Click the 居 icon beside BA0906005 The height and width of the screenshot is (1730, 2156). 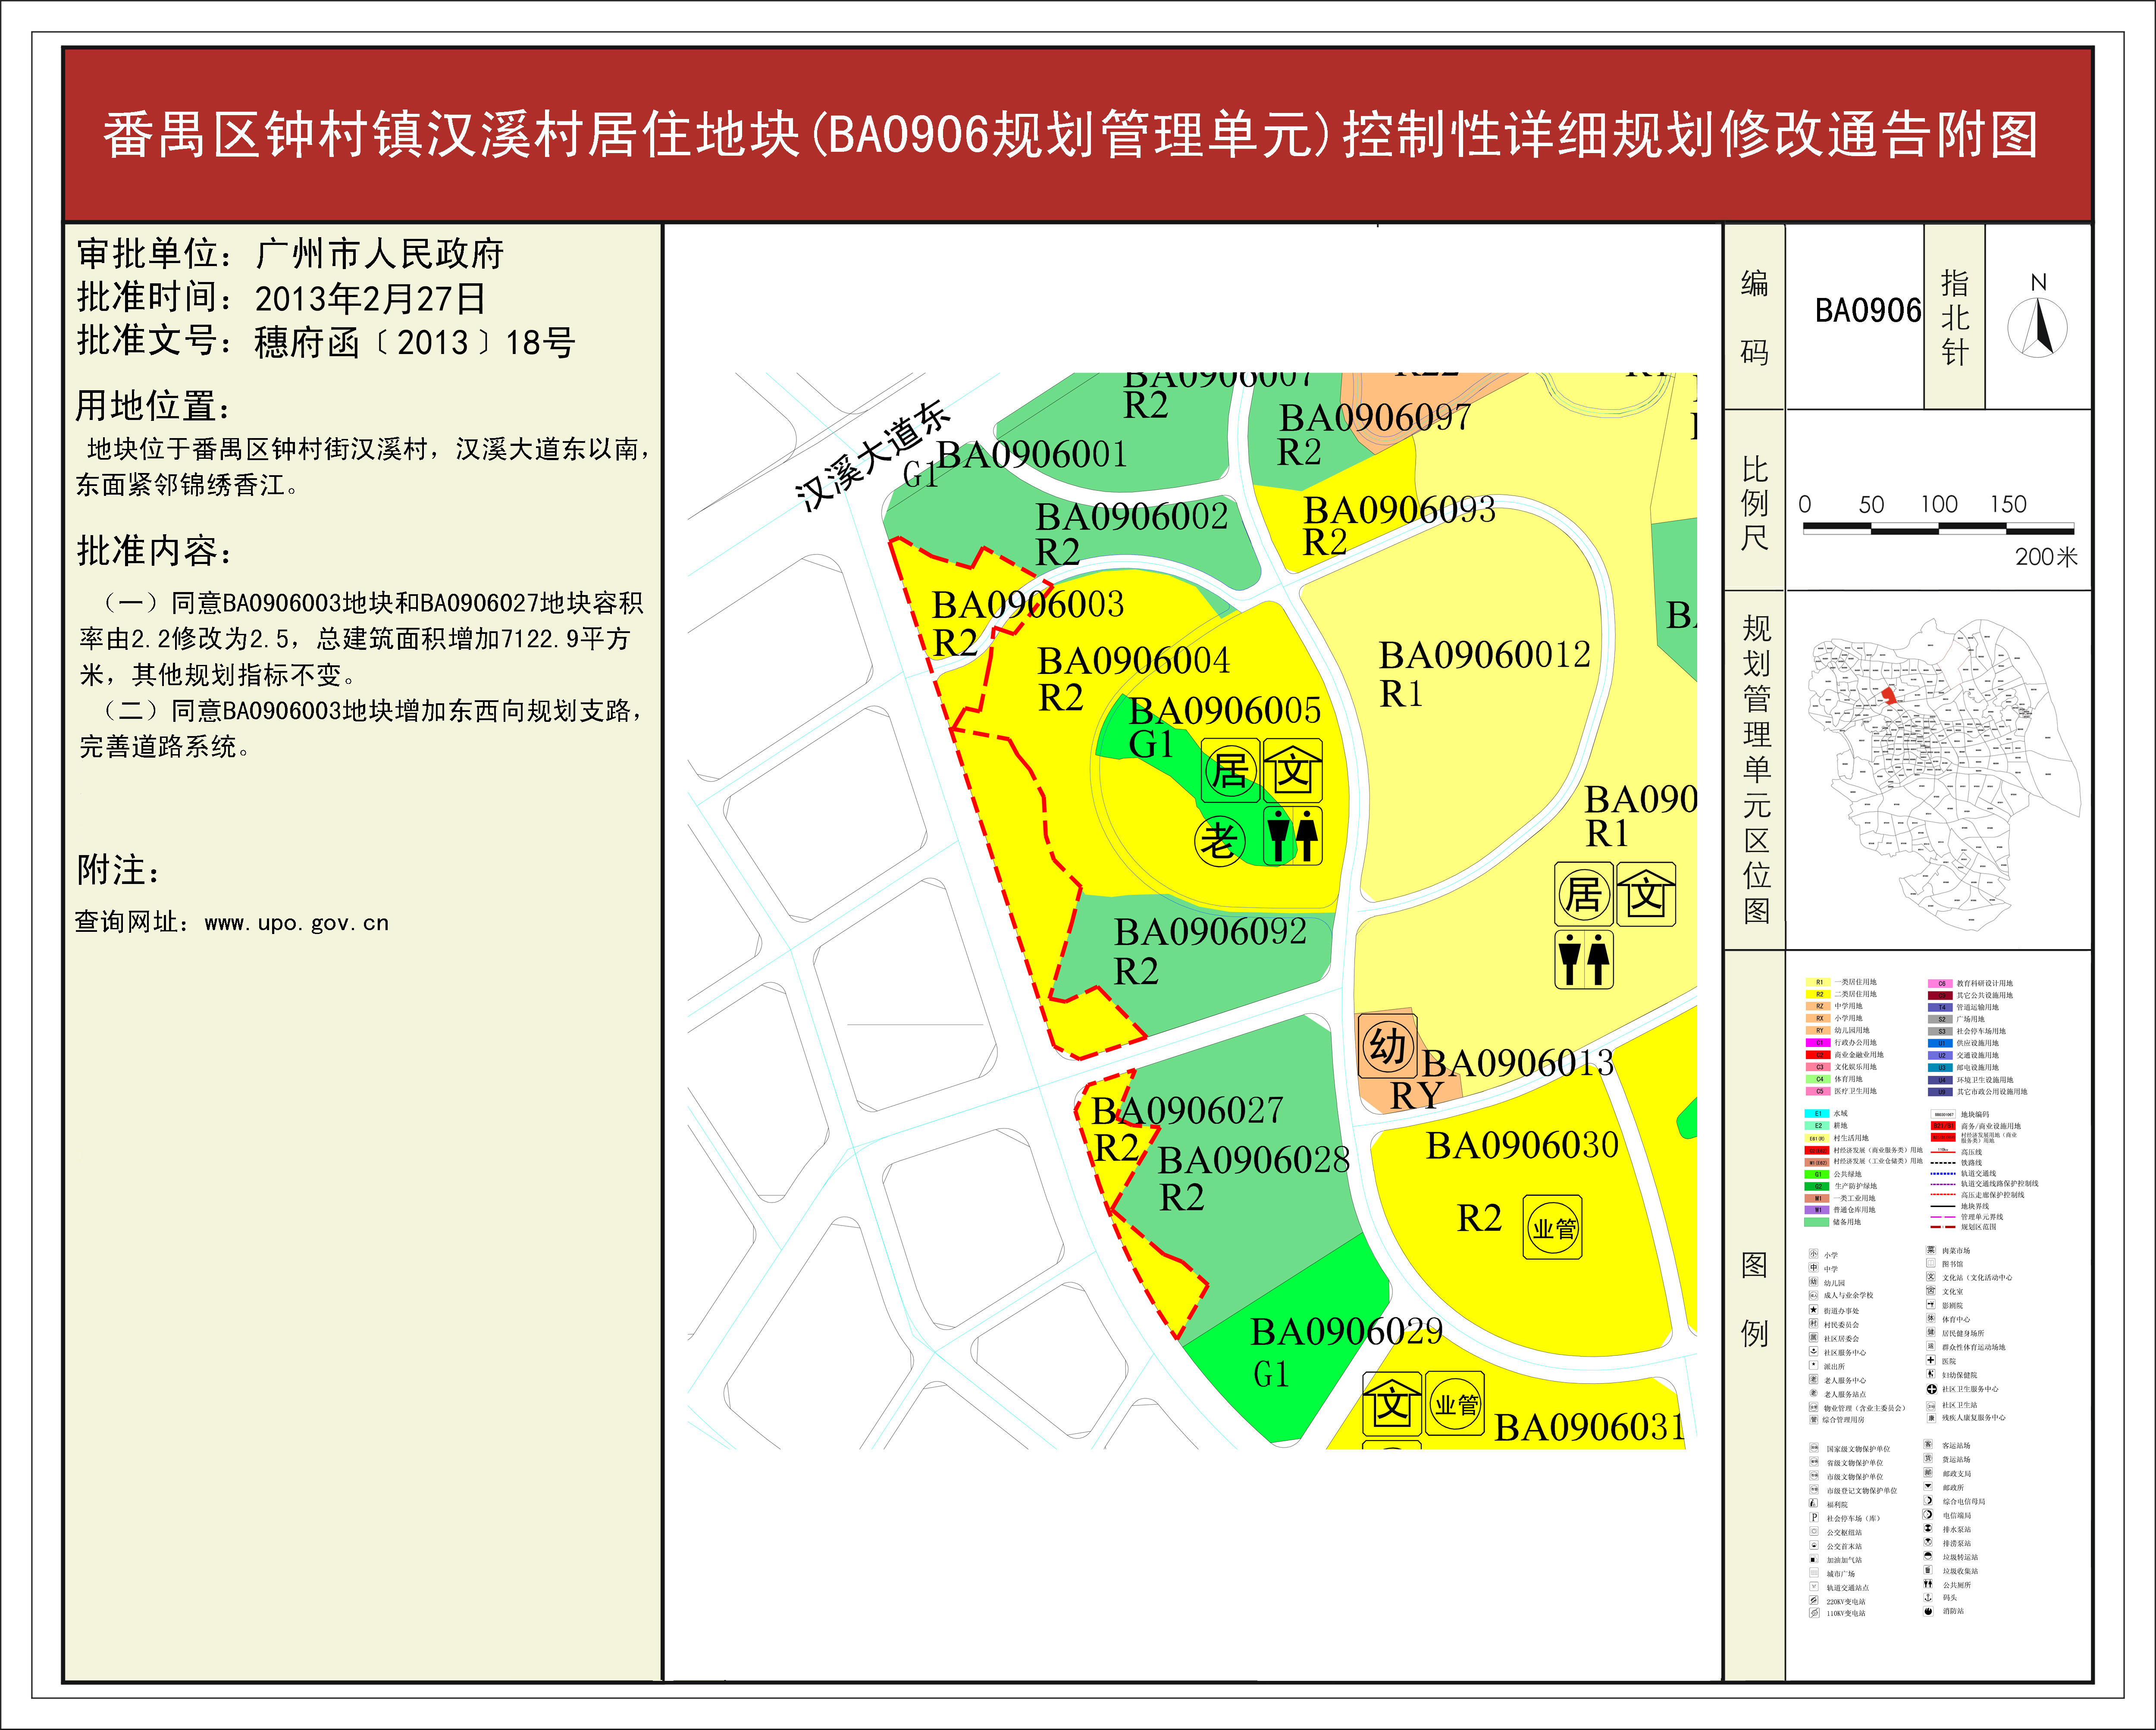pyautogui.click(x=1230, y=771)
